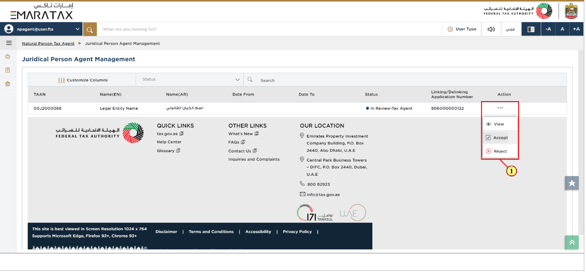Viewport: 586px width, 273px height.
Task: Toggle the text-to-speech speaker icon
Action: (491, 29)
